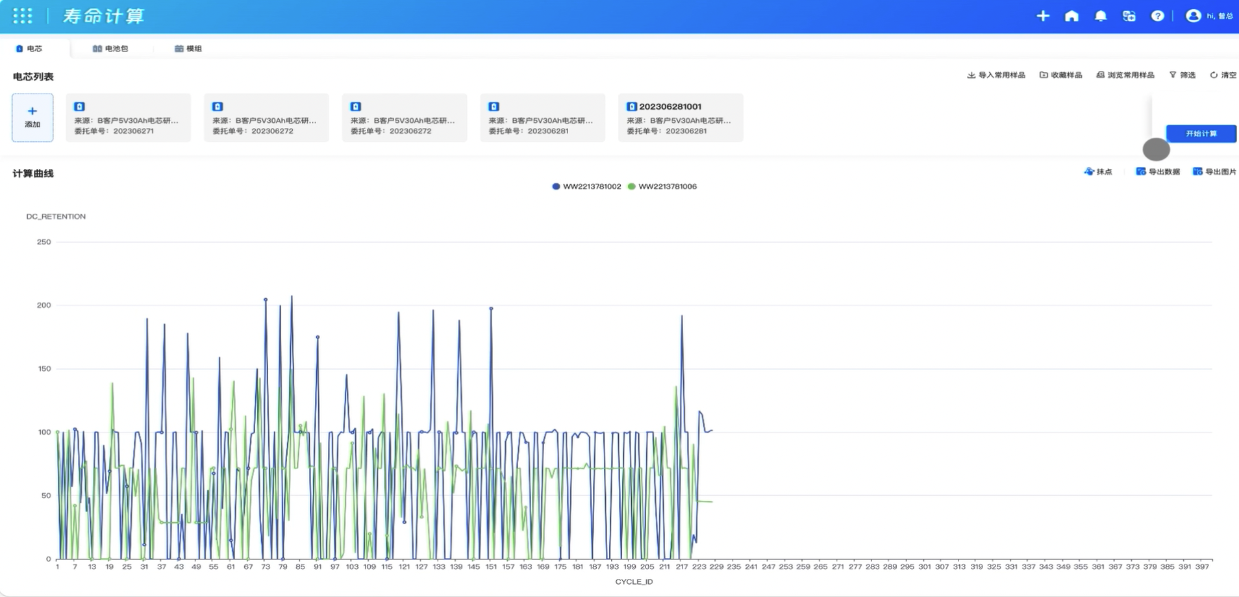Viewport: 1239px width, 597px height.
Task: Click the 计算曲线 section heading
Action: (33, 173)
